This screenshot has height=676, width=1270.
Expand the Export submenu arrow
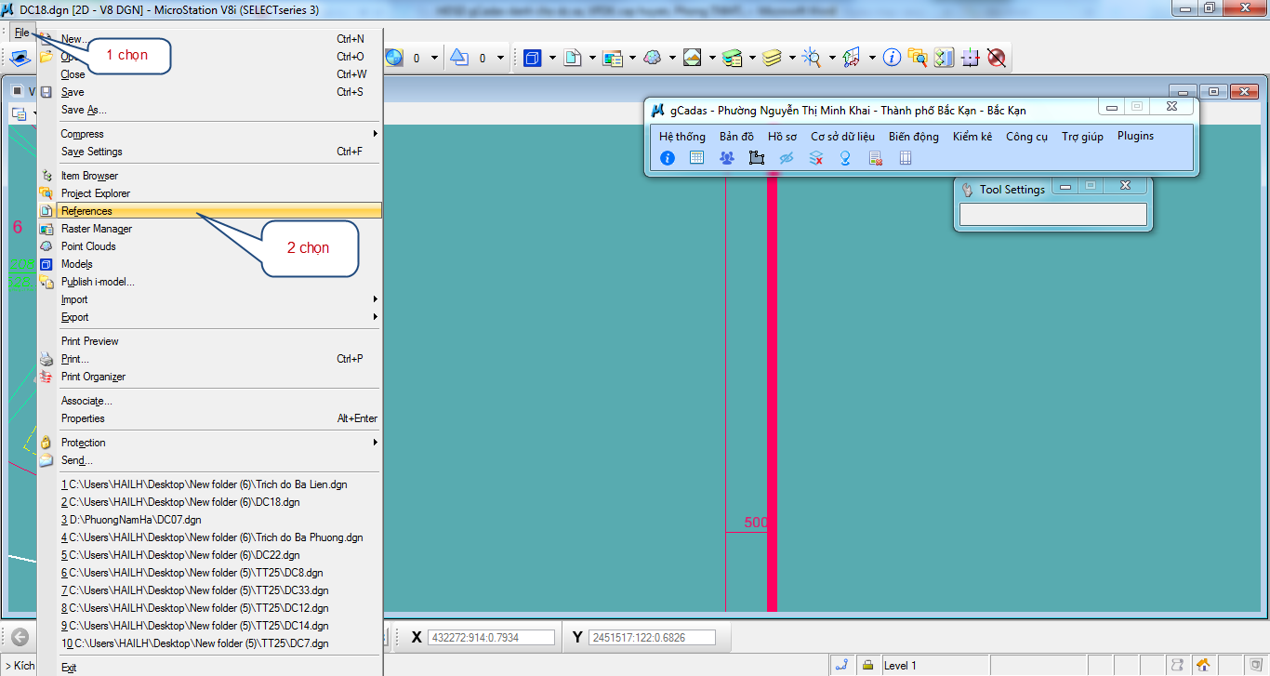pyautogui.click(x=375, y=317)
